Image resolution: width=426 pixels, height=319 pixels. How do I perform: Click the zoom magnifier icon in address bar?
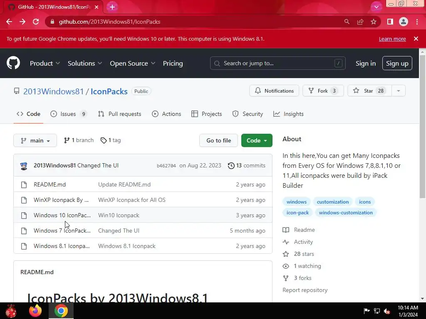coord(347,22)
